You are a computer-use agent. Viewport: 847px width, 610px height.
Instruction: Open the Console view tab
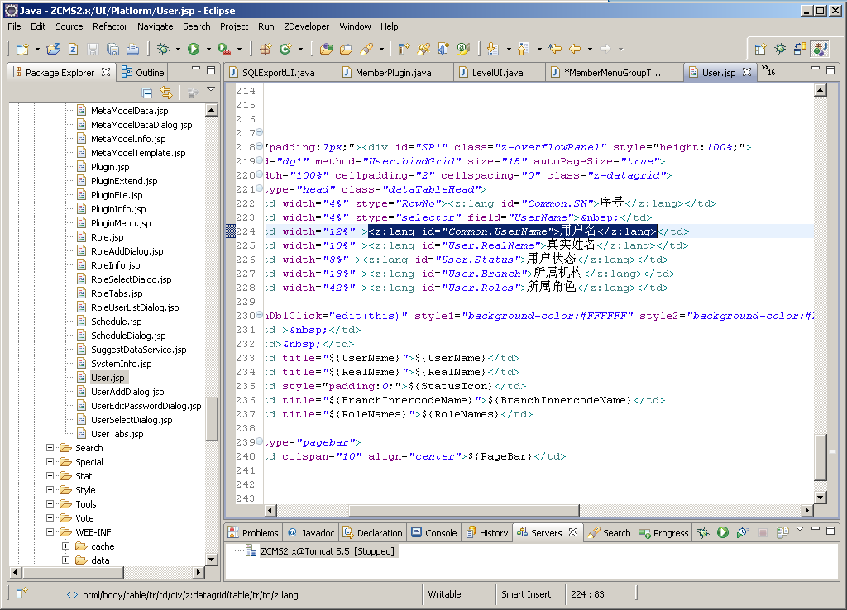[x=440, y=533]
